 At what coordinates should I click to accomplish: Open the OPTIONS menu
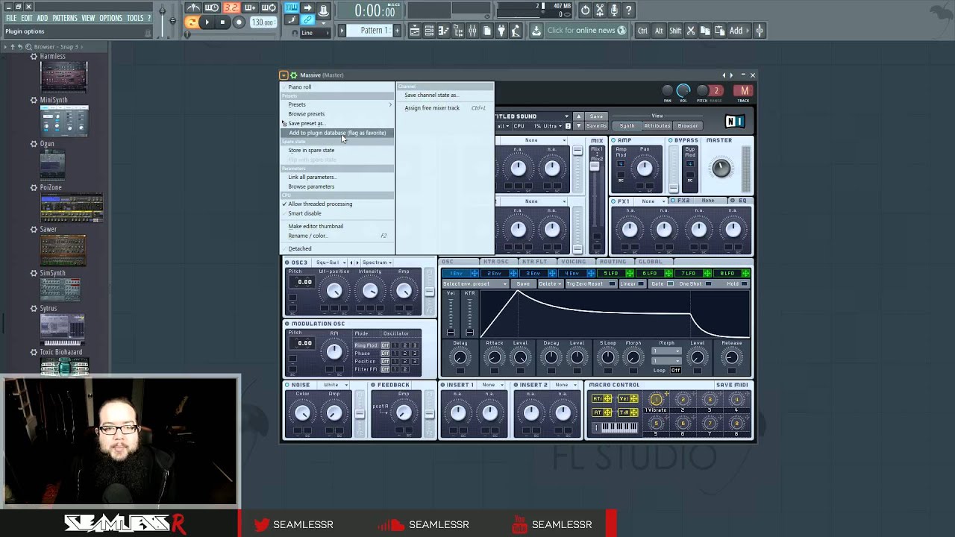pos(110,18)
